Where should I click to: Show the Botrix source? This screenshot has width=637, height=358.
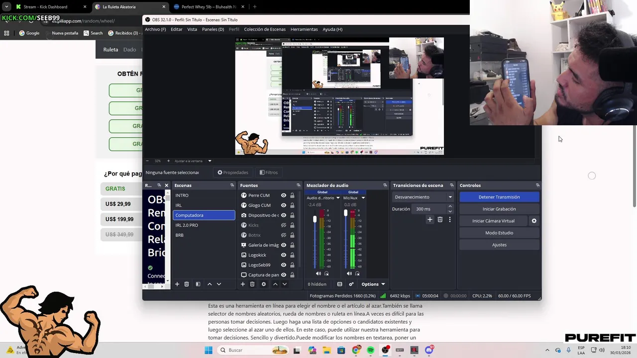284,235
